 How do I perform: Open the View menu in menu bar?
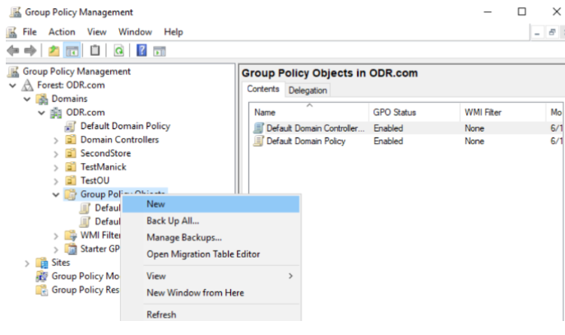point(96,32)
